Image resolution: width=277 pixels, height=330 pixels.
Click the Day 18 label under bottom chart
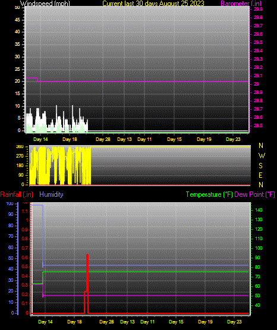coord(74,322)
